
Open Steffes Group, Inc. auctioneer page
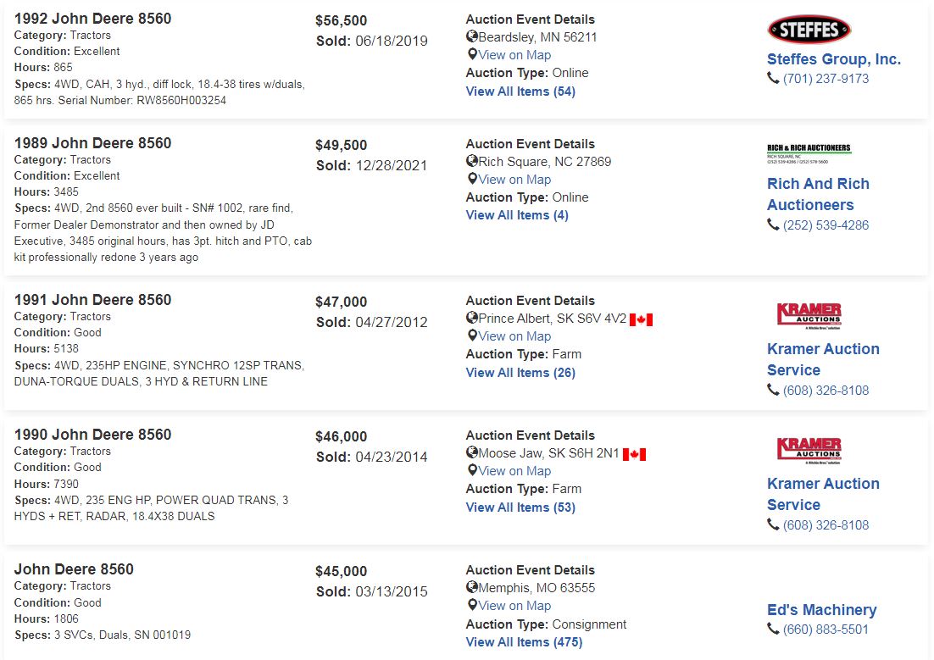[x=834, y=59]
